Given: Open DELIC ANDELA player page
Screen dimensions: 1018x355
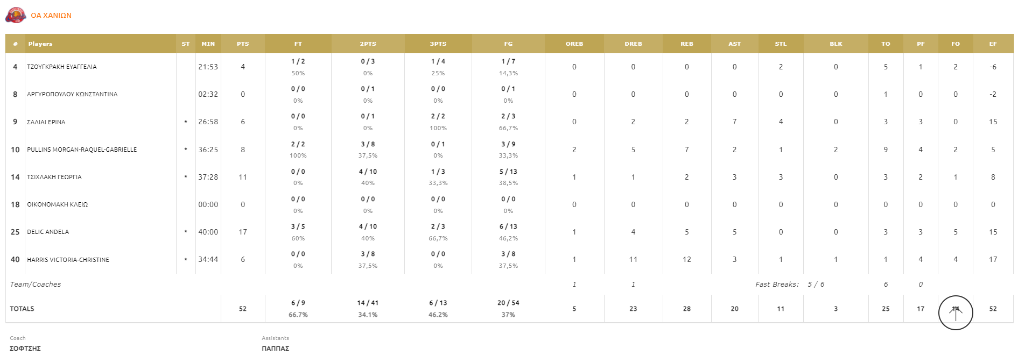Looking at the screenshot, I should [x=48, y=232].
